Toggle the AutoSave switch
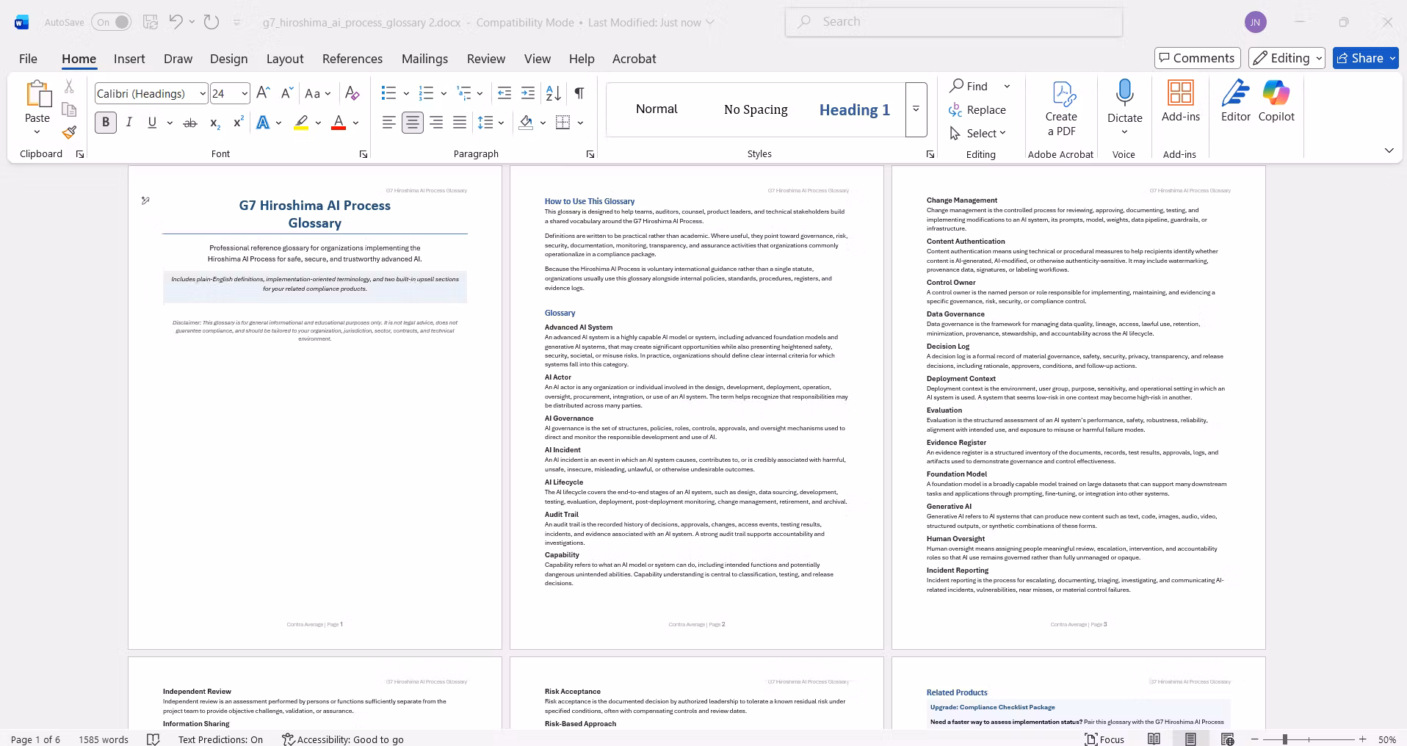 112,22
